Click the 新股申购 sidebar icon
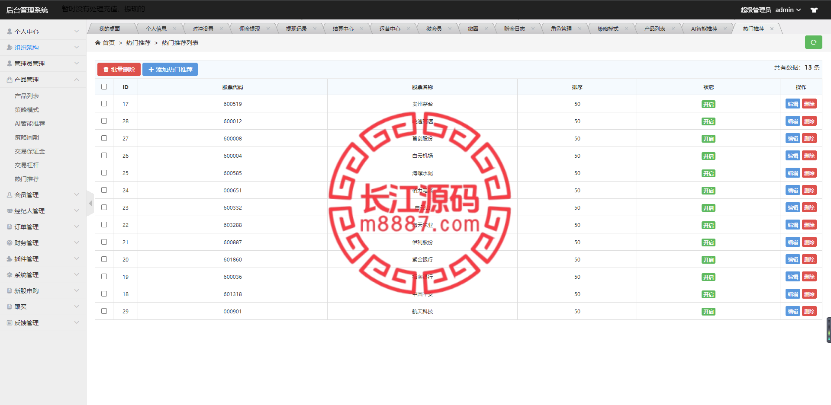This screenshot has height=405, width=831. click(x=10, y=291)
